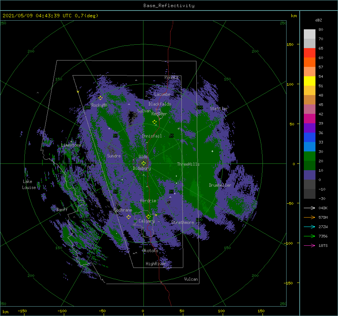Click the Blackfalds city label
This screenshot has height=316, width=338.
click(160, 104)
